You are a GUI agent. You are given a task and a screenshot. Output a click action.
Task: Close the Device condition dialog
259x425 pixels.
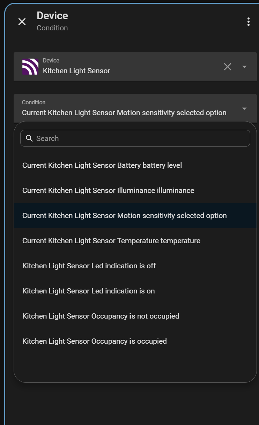click(x=22, y=22)
